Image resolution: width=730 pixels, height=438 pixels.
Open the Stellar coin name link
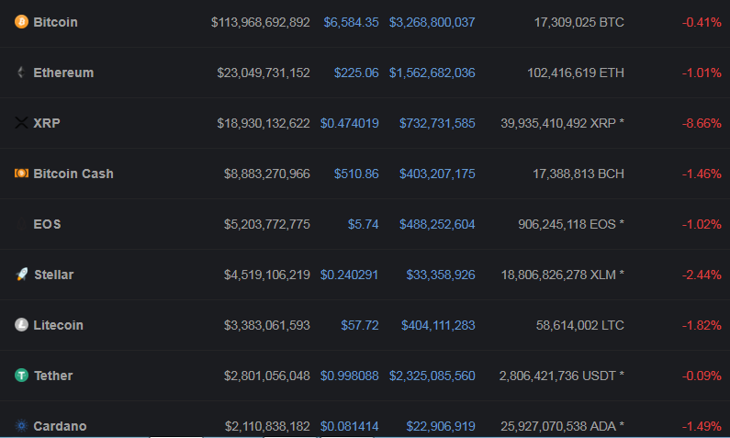[x=54, y=275]
